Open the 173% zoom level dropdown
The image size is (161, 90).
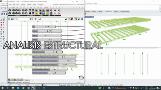29,19
